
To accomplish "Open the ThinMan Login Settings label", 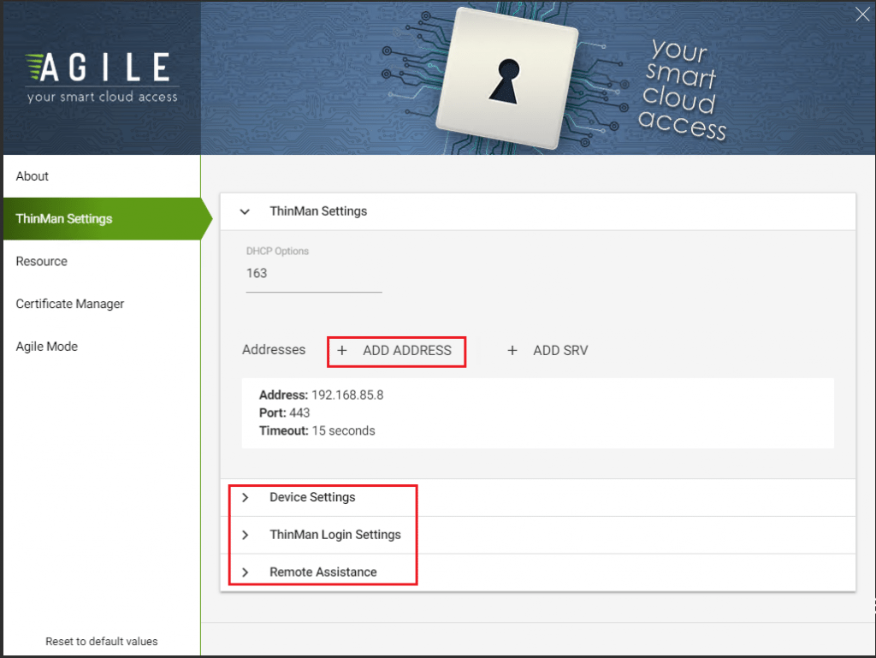I will pyautogui.click(x=335, y=535).
